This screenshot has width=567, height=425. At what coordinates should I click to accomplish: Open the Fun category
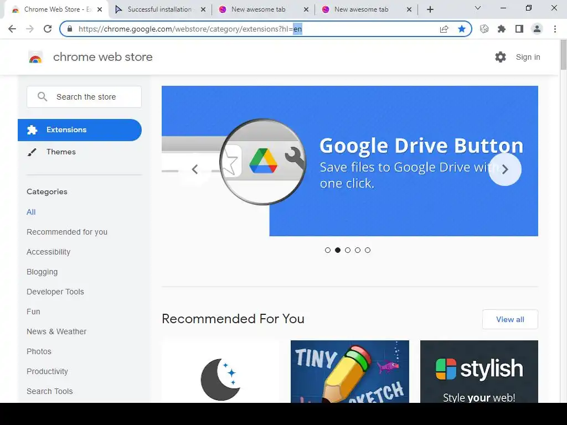click(33, 312)
